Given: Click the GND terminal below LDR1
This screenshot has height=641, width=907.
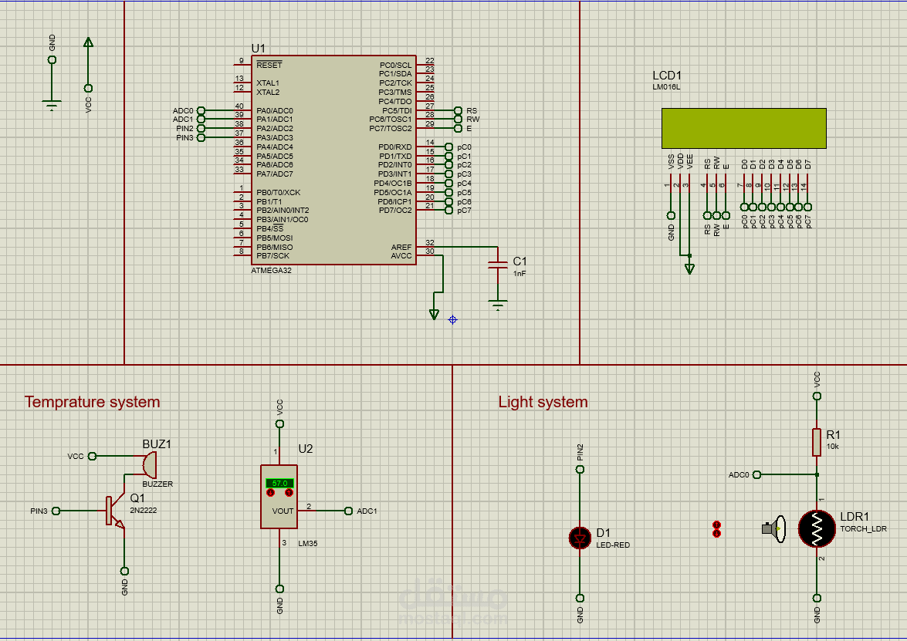Looking at the screenshot, I should pos(817,599).
